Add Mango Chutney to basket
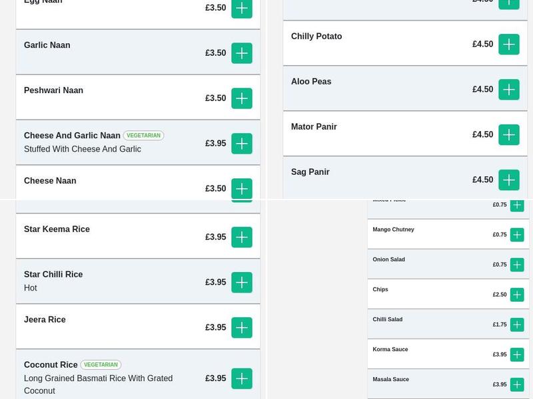Image resolution: width=533 pixels, height=399 pixels. [x=517, y=235]
